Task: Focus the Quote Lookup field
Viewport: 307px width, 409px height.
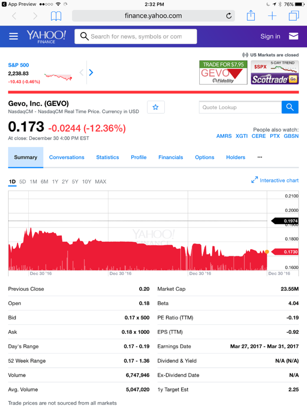Action: point(240,107)
